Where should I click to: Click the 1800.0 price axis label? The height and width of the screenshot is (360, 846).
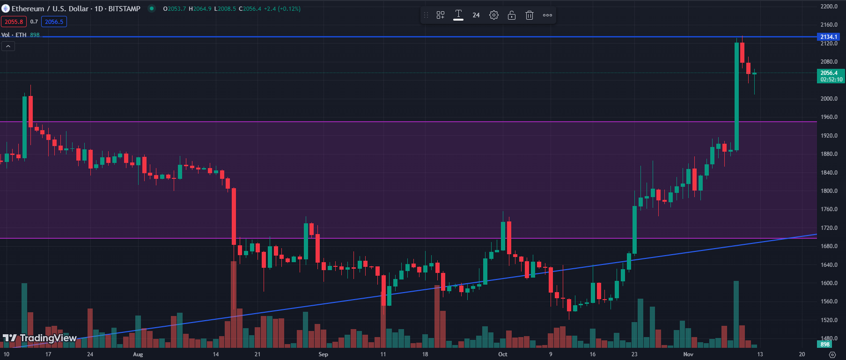coord(829,191)
